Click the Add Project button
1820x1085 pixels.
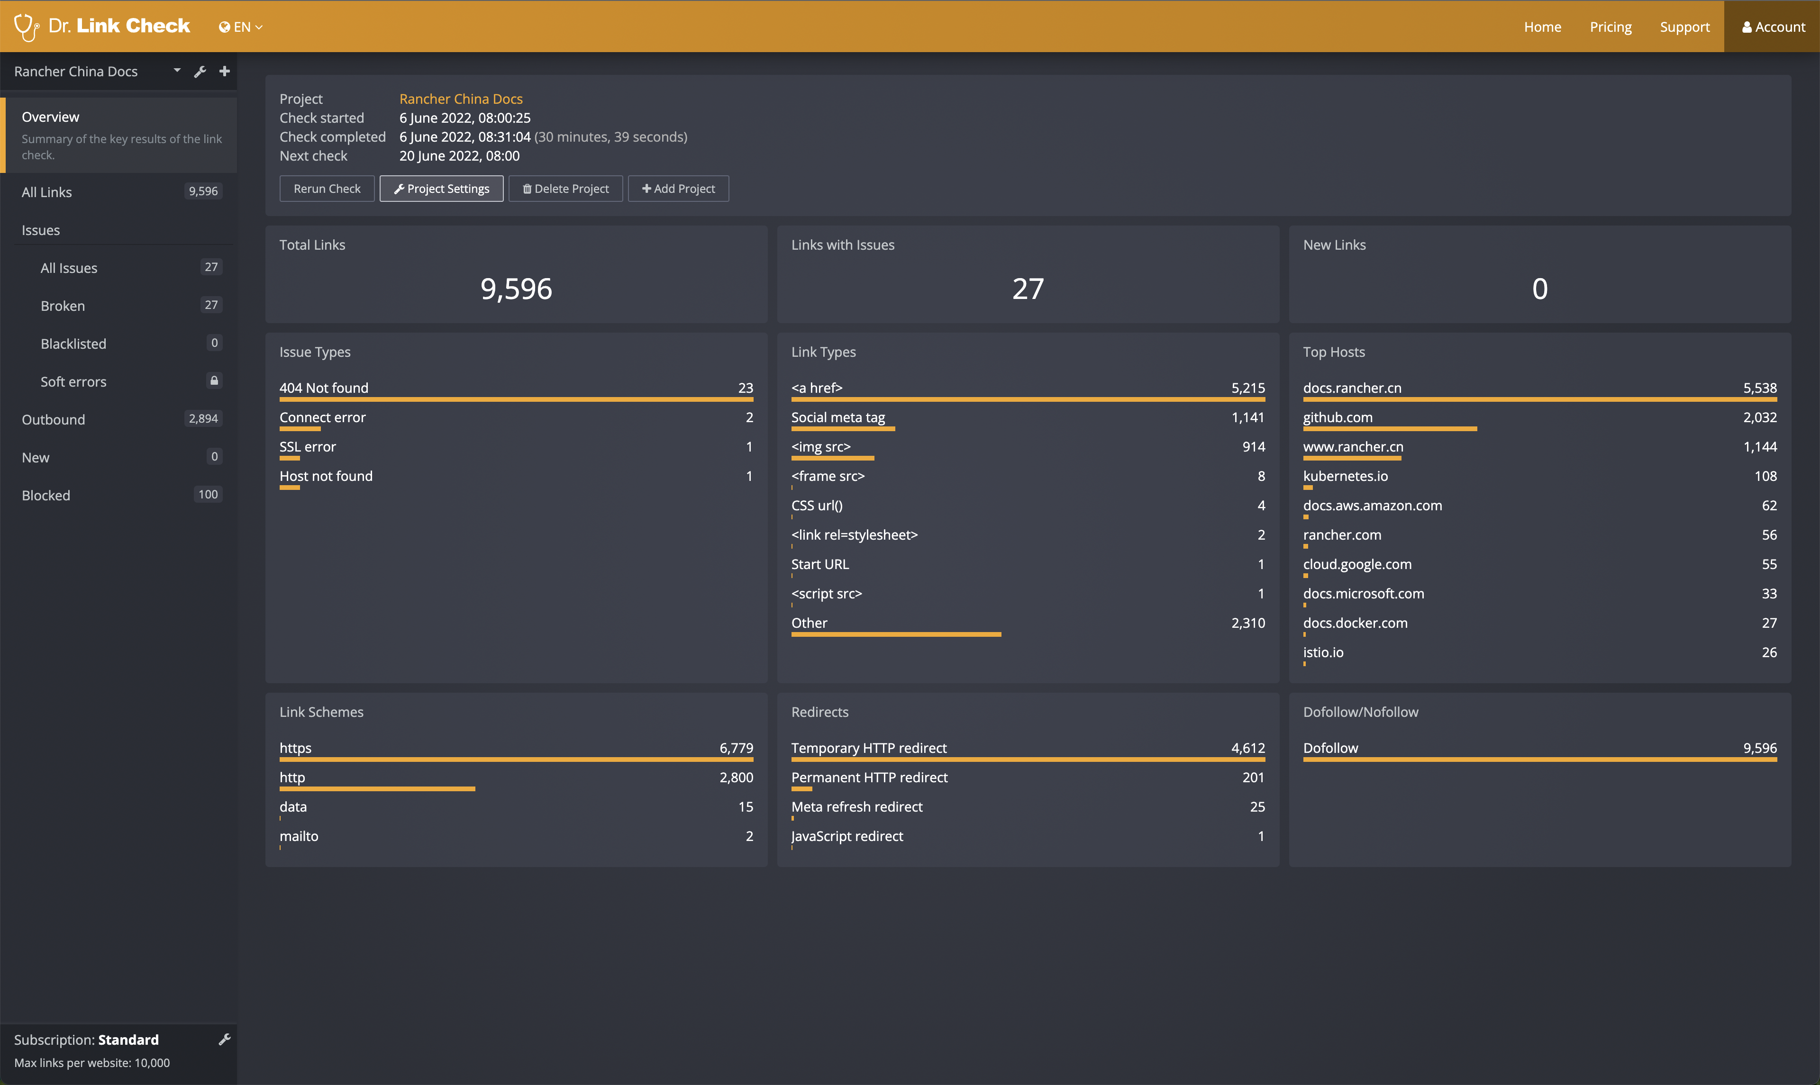coord(678,189)
